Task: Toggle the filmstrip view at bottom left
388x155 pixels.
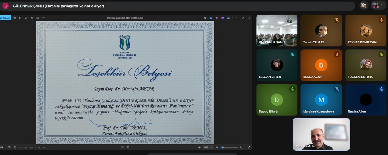Action: pos(2,147)
